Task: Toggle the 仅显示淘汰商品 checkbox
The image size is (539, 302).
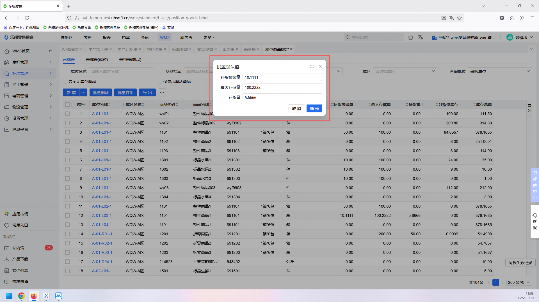Action: click(x=160, y=82)
